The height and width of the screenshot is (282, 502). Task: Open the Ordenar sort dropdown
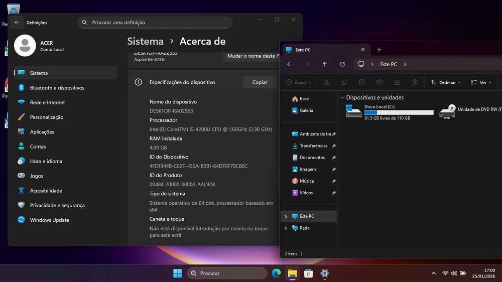[446, 82]
